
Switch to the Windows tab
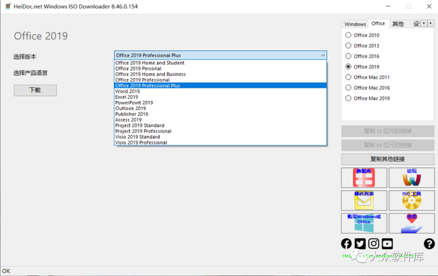(x=355, y=24)
